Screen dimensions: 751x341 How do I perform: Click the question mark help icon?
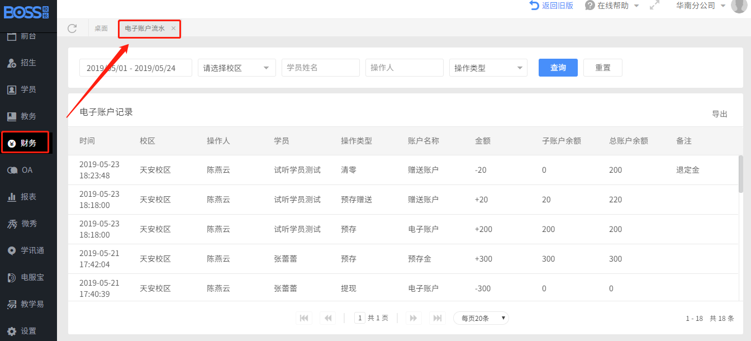coord(590,5)
